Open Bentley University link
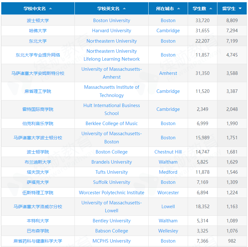 pyautogui.click(x=111, y=221)
